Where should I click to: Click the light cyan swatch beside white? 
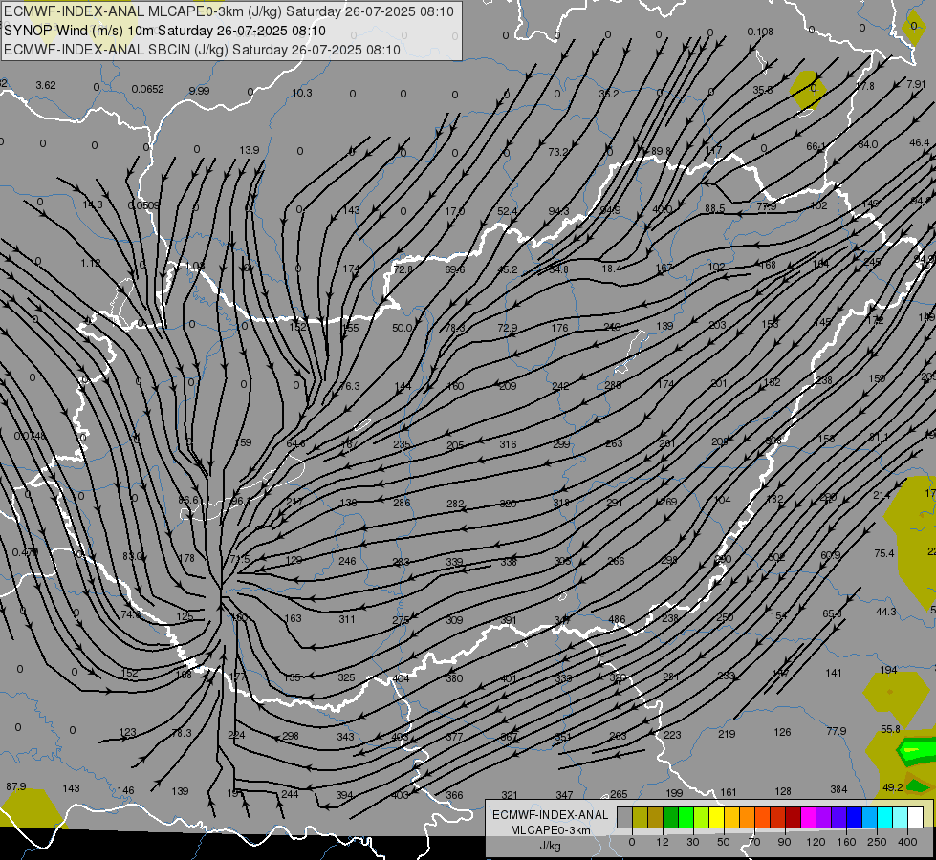pyautogui.click(x=901, y=817)
